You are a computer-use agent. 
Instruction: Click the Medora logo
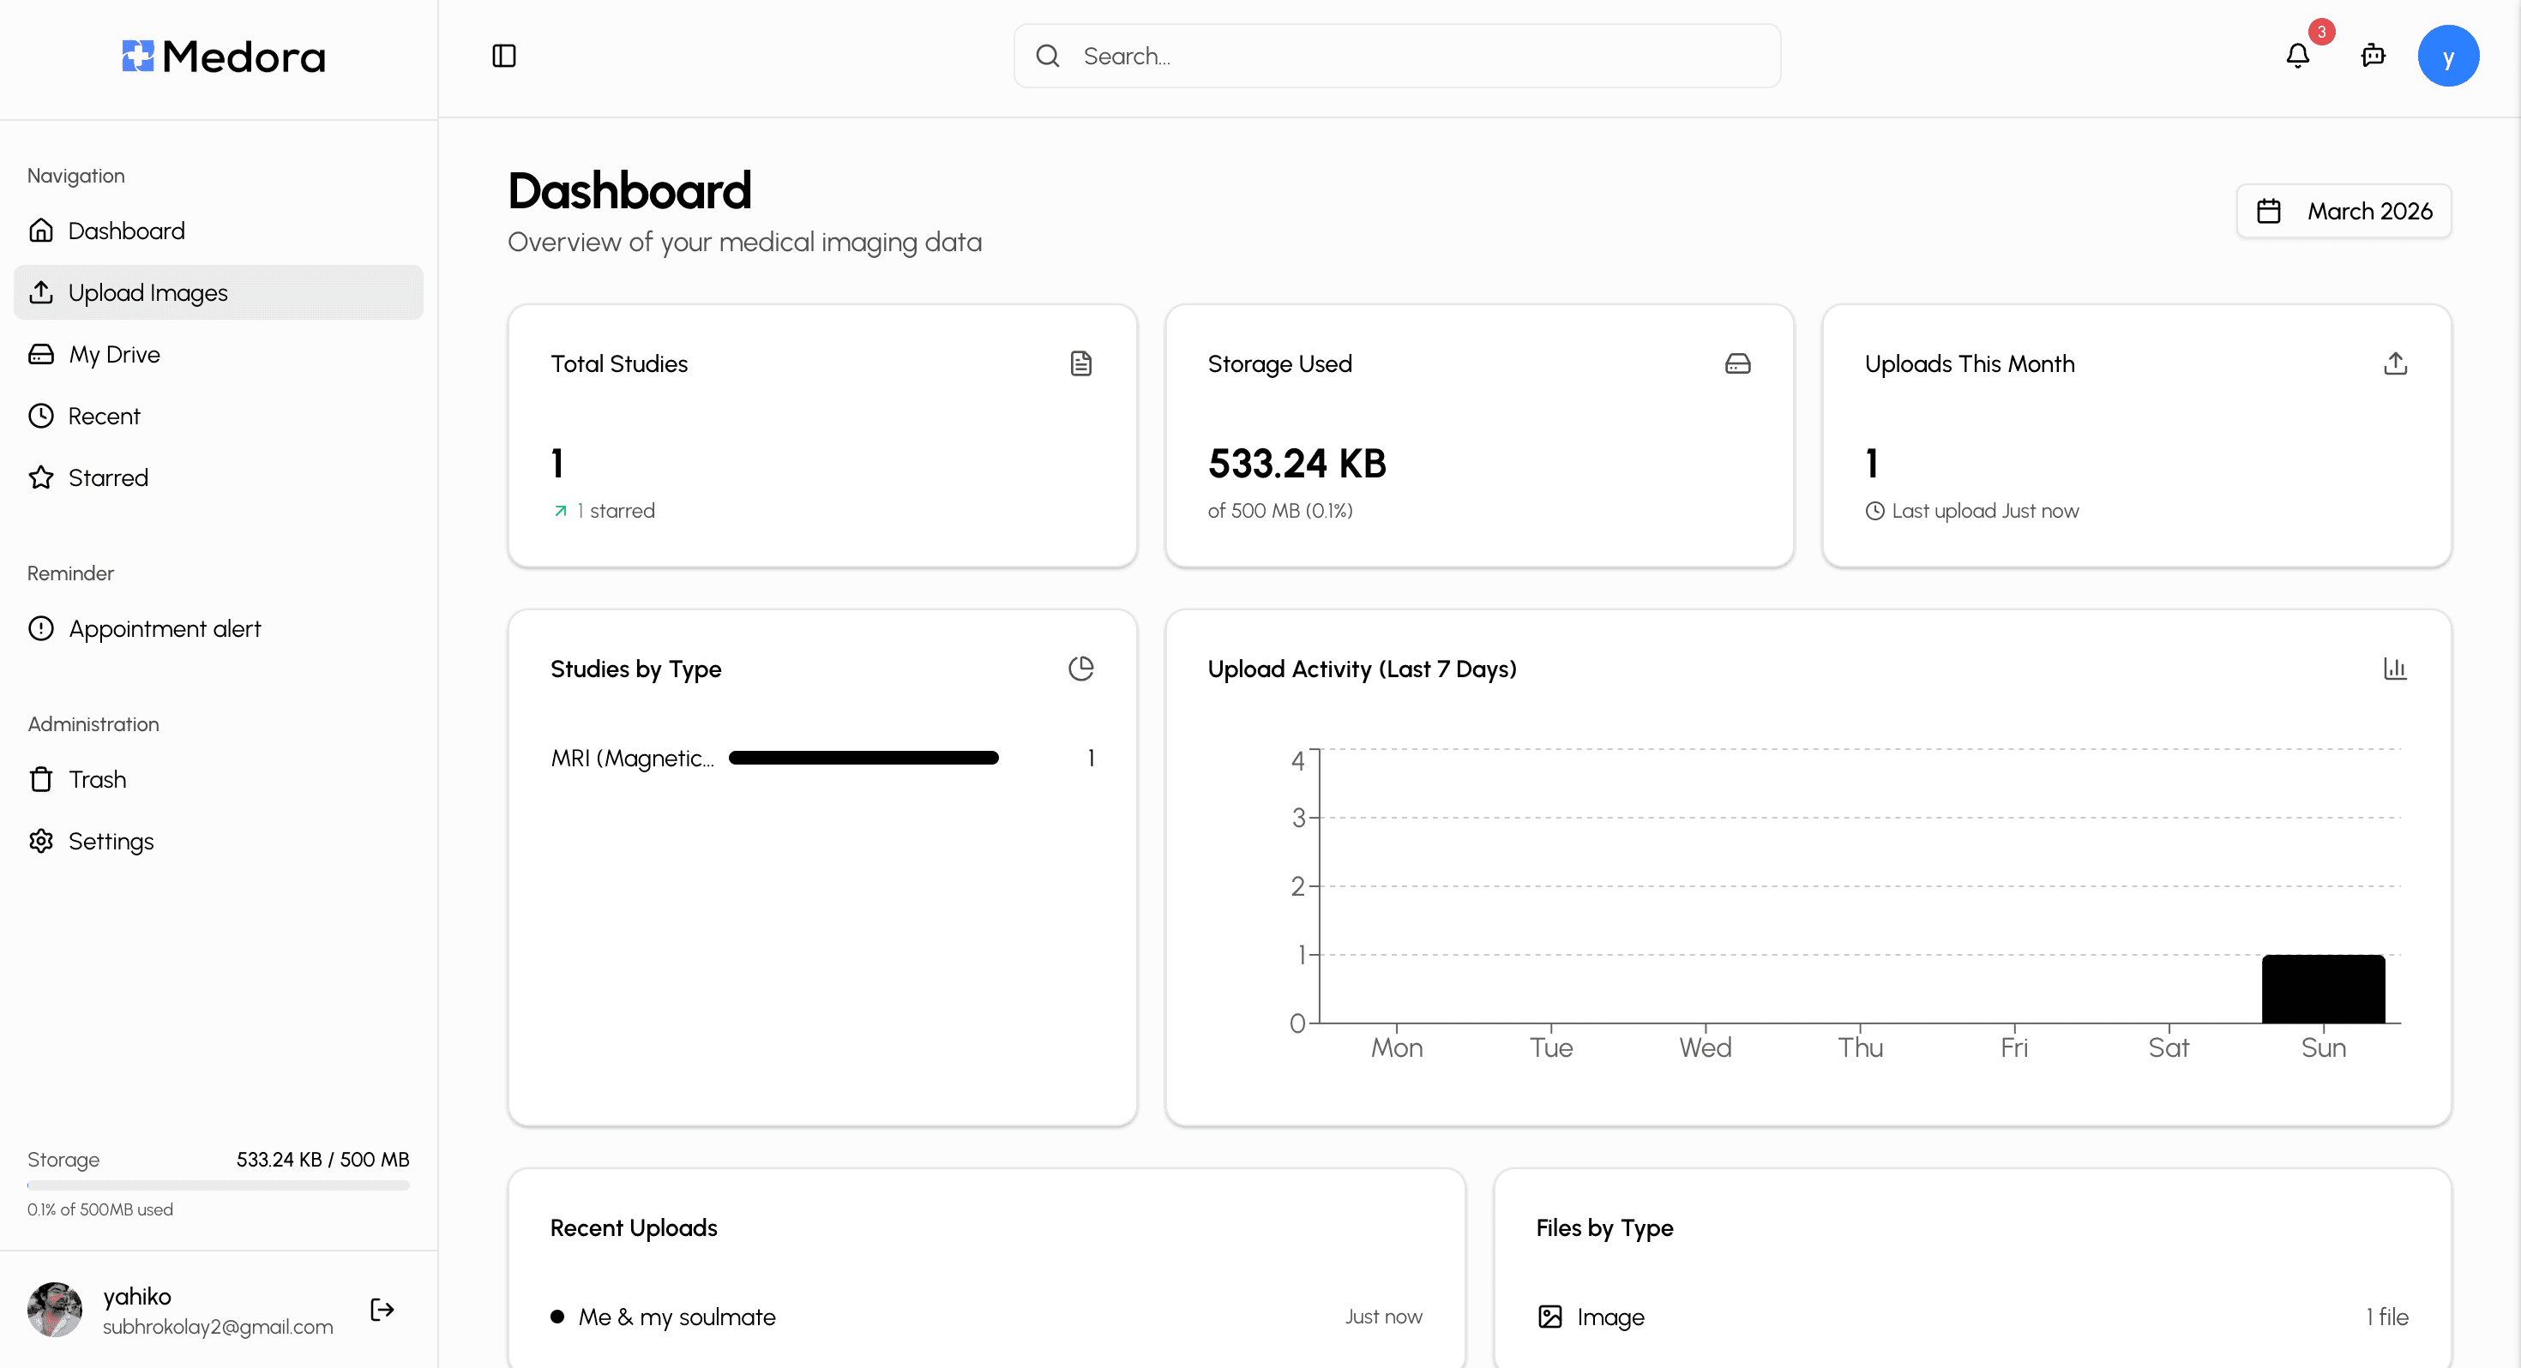(223, 57)
